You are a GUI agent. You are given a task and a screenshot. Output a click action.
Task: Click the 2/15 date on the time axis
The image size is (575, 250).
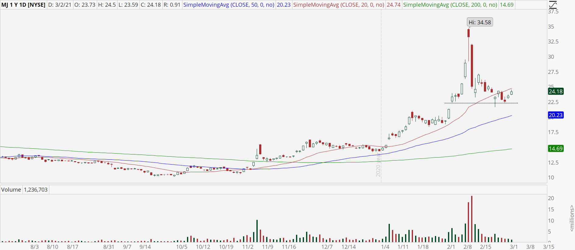click(x=485, y=247)
